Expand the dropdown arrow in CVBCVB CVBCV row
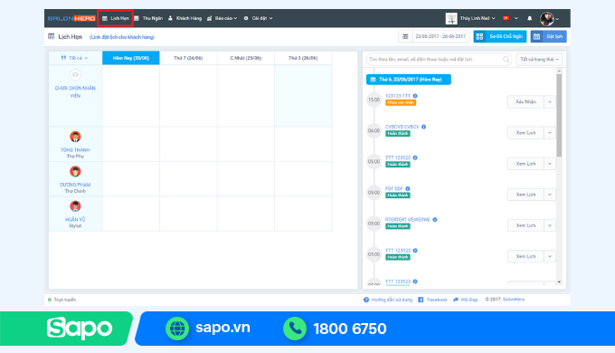This screenshot has height=353, width=615. click(x=550, y=133)
